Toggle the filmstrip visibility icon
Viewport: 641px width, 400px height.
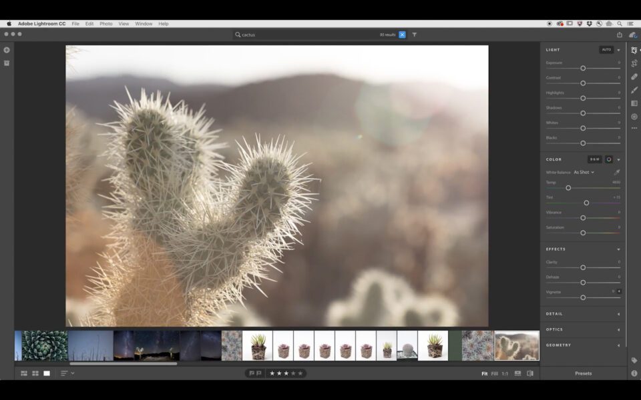coord(517,373)
